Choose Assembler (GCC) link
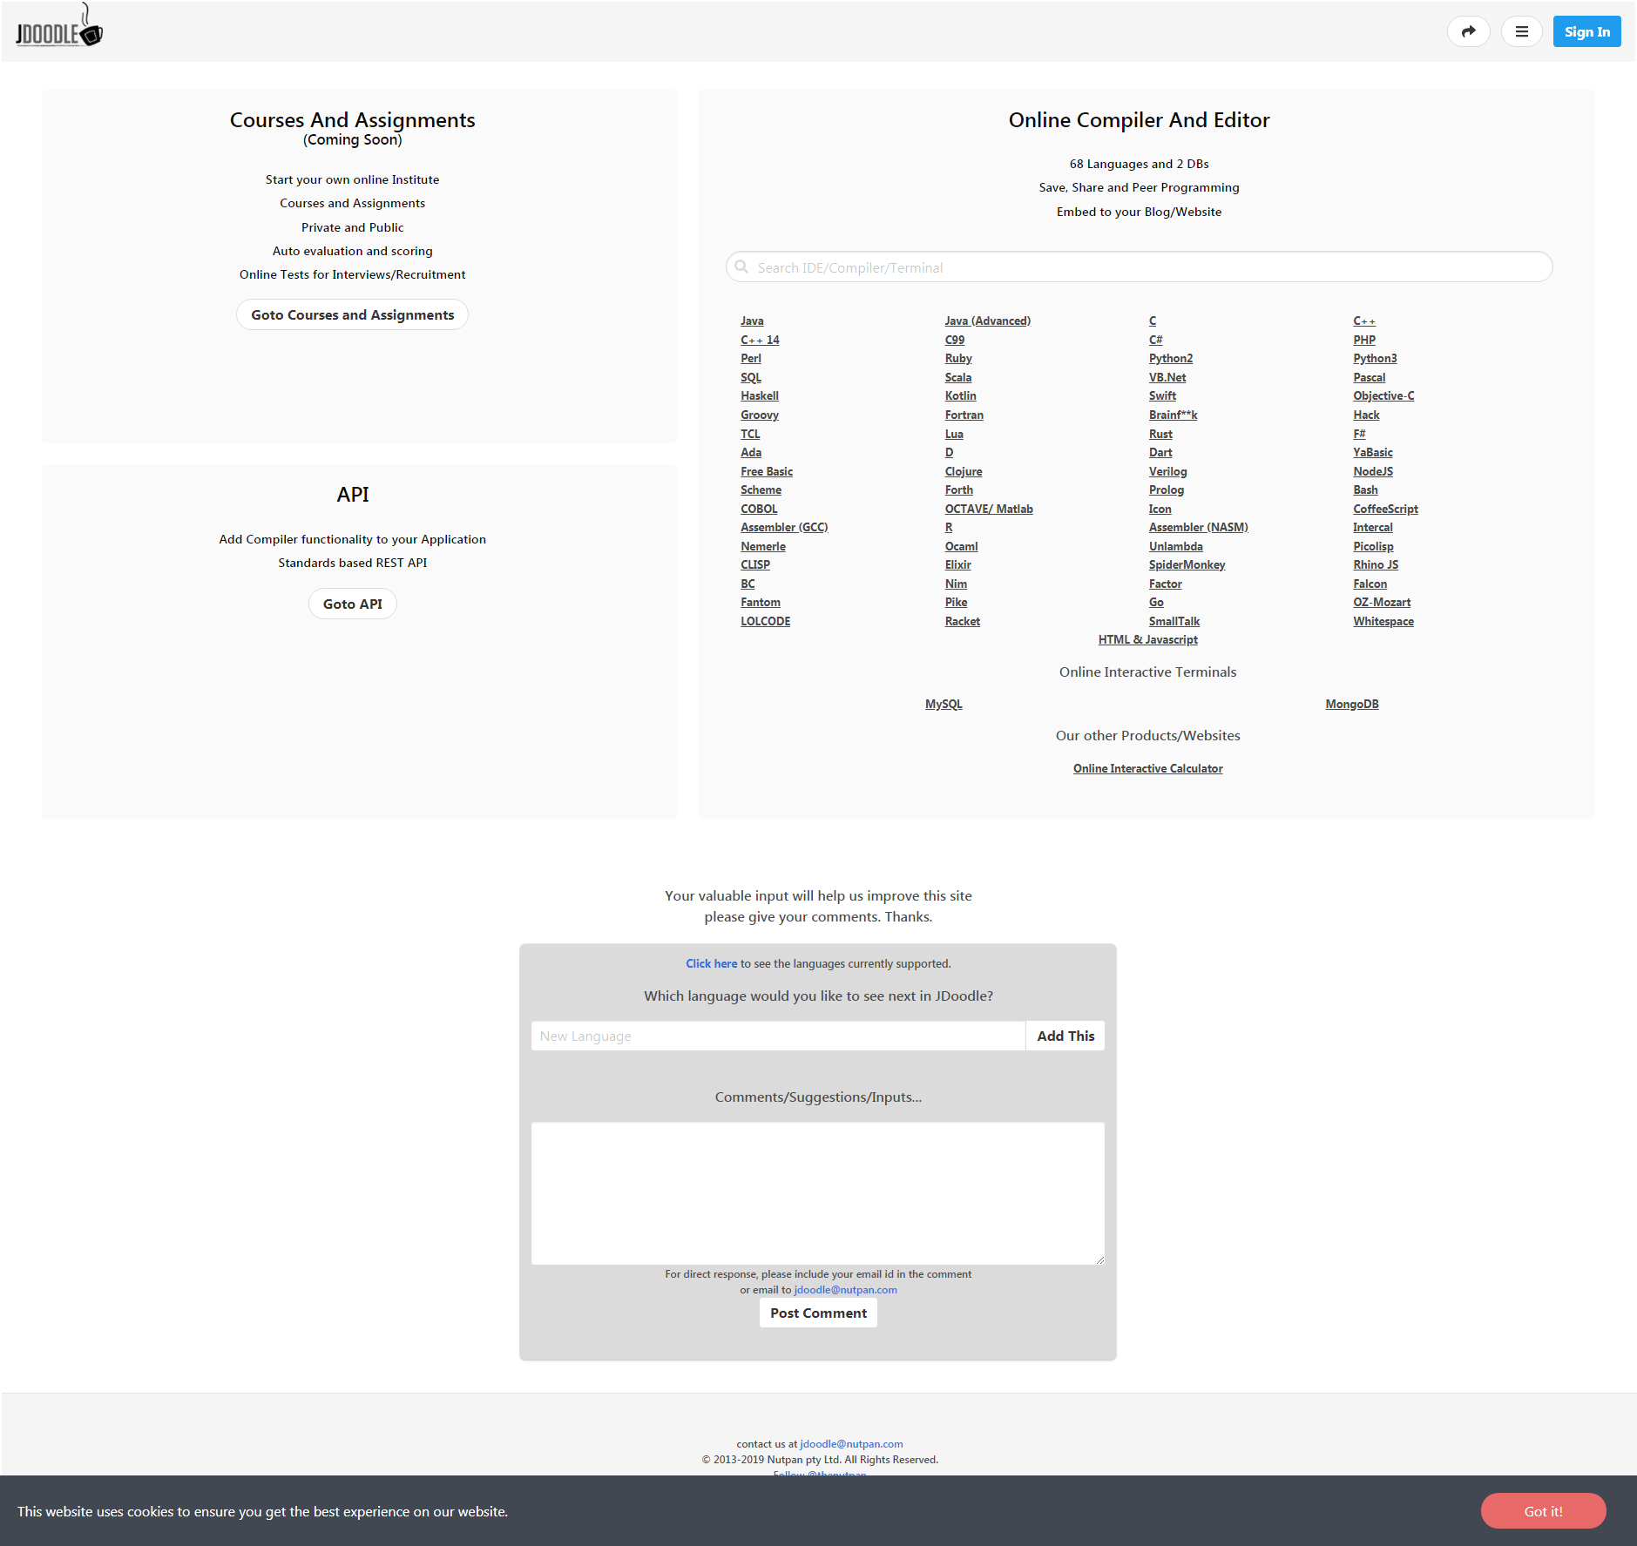 pos(784,528)
